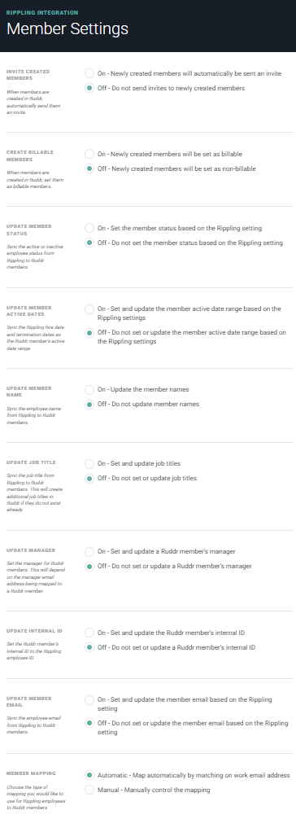The image size is (296, 819).
Task: Turn on Update Manager setting
Action: tap(89, 551)
